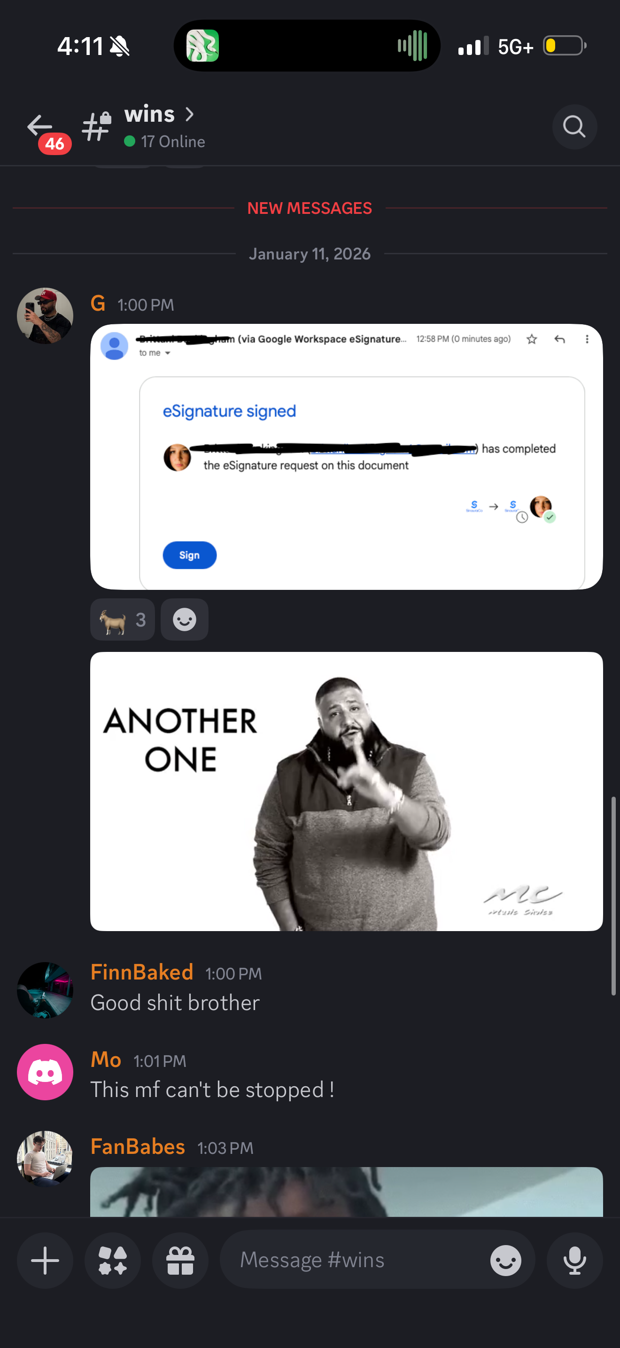Add a reaction with smiley button
This screenshot has height=1348, width=620.
(185, 619)
